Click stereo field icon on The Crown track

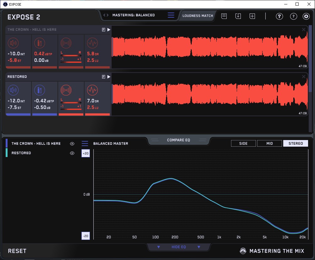click(66, 43)
